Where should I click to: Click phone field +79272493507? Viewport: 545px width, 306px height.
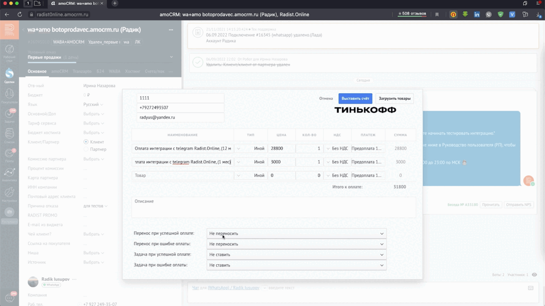click(180, 108)
